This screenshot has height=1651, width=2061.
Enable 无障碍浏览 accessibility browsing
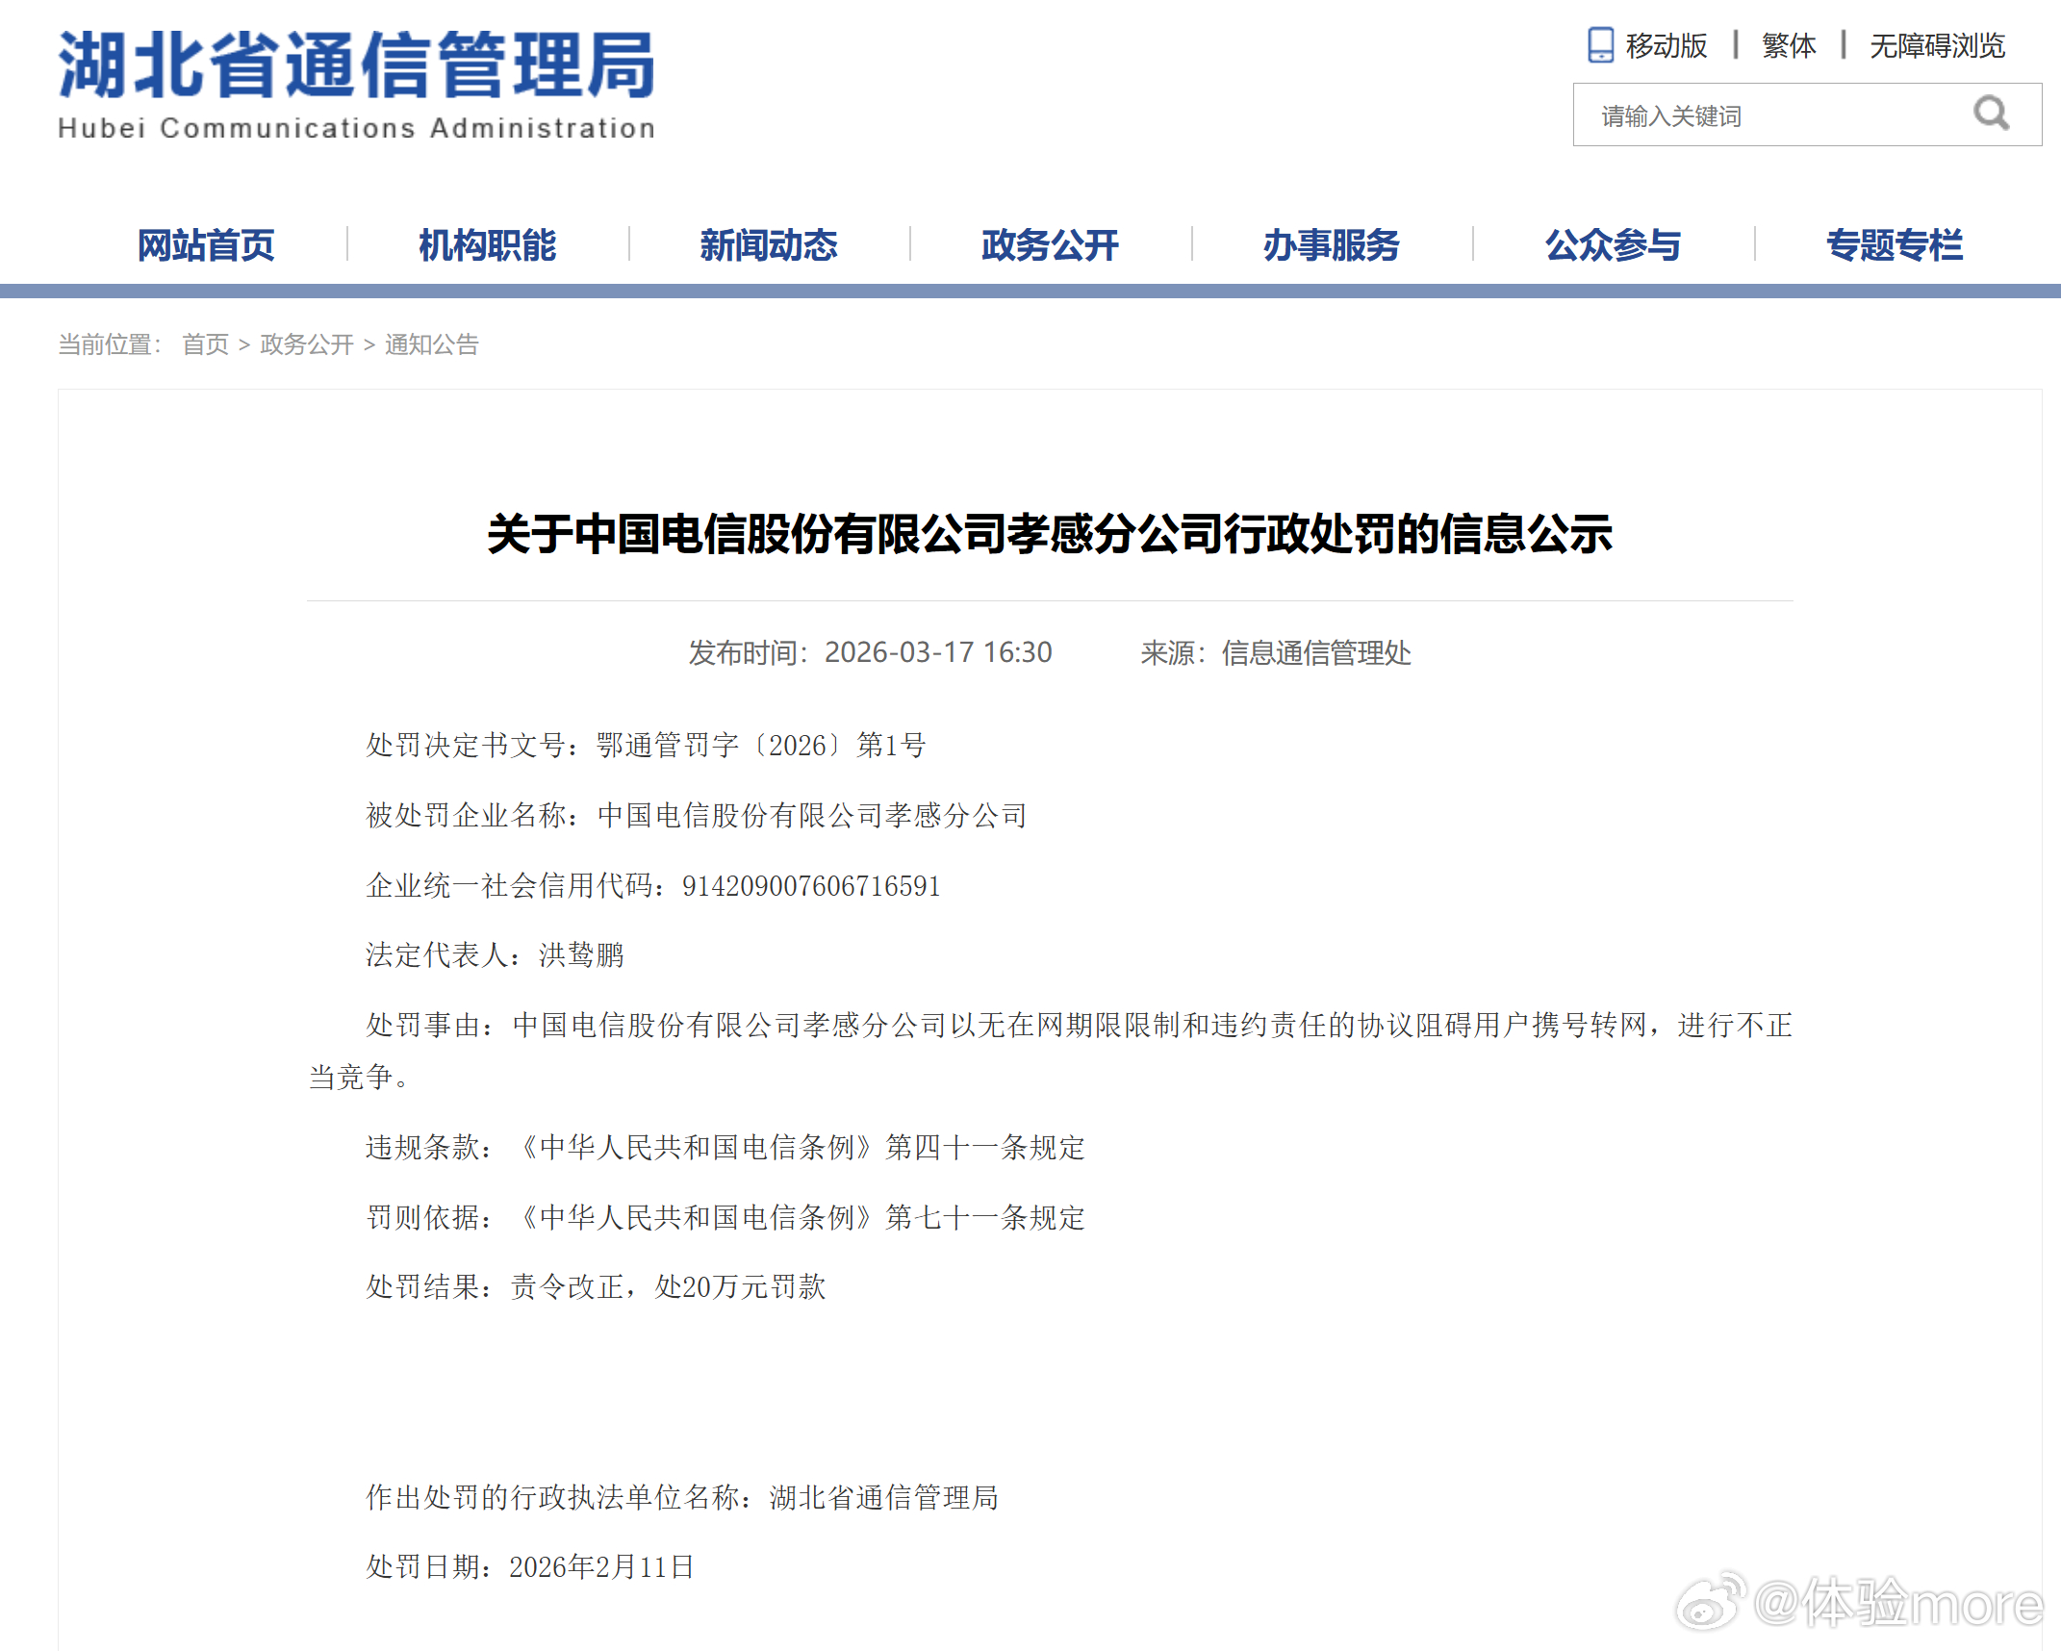1936,45
